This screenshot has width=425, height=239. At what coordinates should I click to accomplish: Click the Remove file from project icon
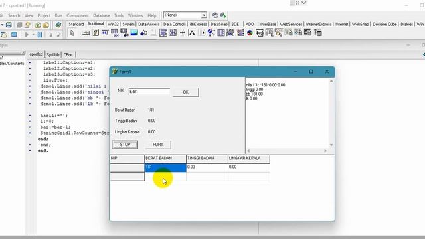(46, 25)
